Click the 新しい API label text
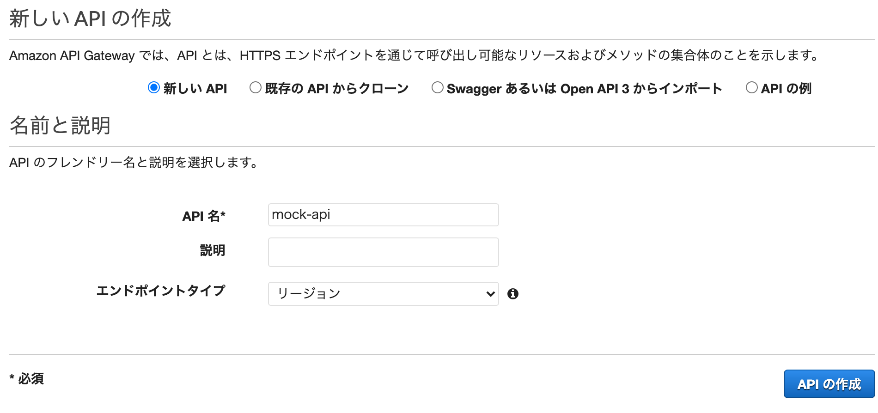The width and height of the screenshot is (878, 413). pyautogui.click(x=195, y=88)
